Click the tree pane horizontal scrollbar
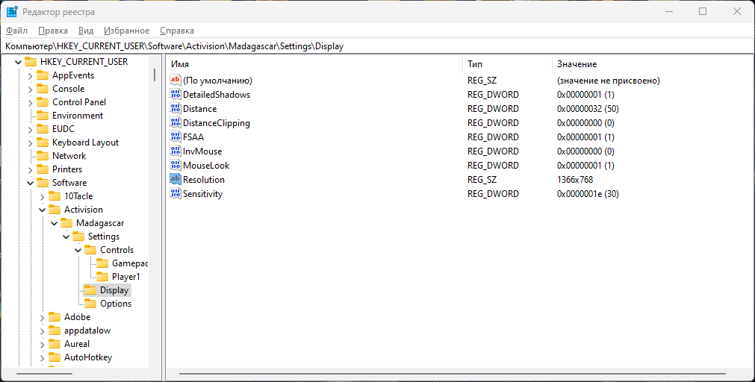Viewport: 755px width, 382px height. click(44, 374)
